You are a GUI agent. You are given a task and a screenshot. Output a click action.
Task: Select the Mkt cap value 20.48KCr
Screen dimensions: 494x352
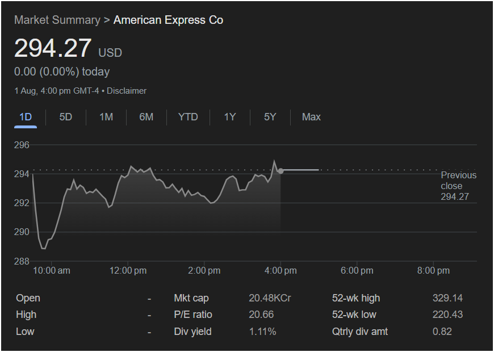[270, 298]
